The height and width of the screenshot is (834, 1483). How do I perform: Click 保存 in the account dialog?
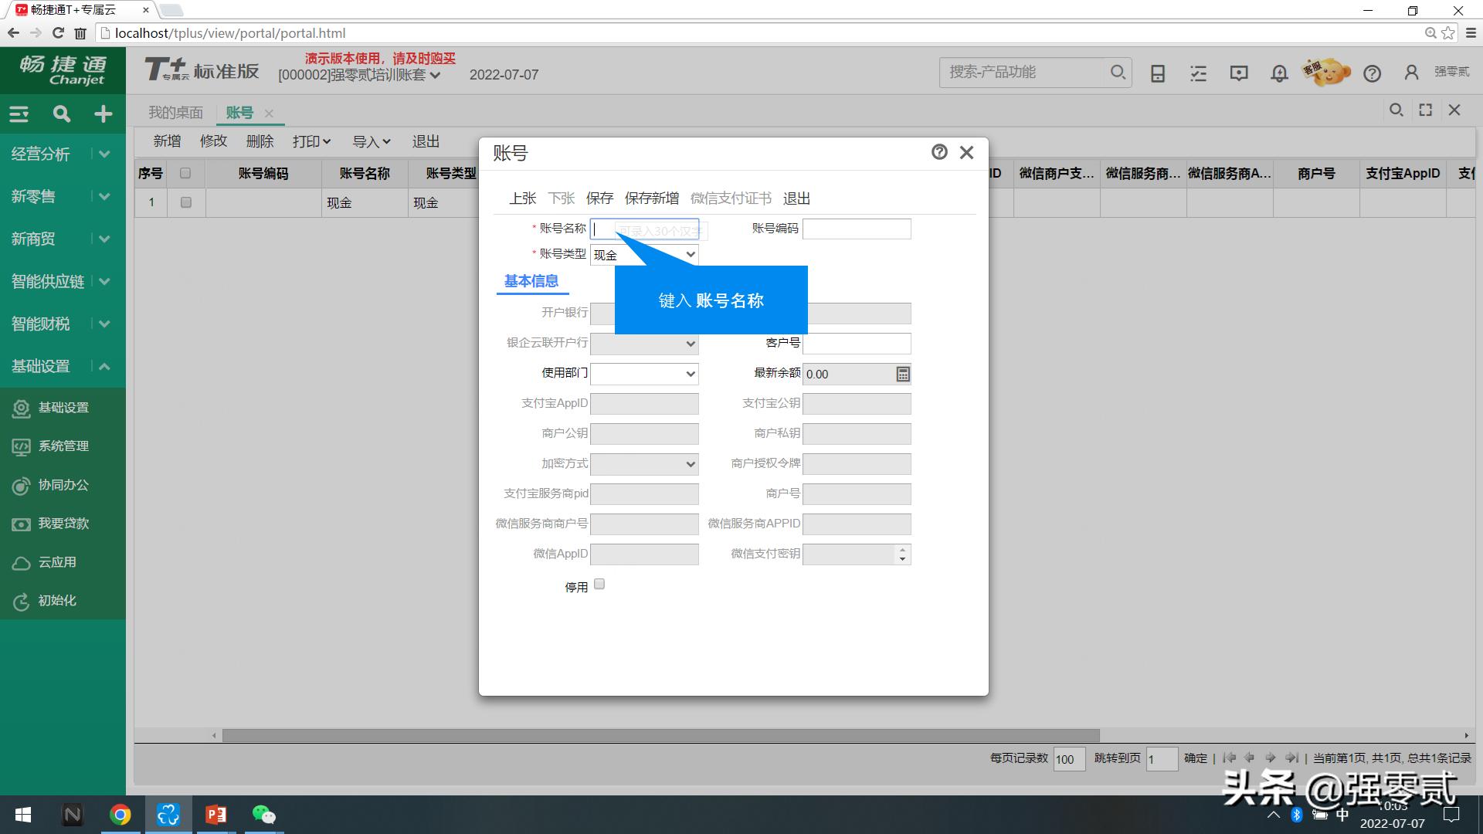point(600,198)
